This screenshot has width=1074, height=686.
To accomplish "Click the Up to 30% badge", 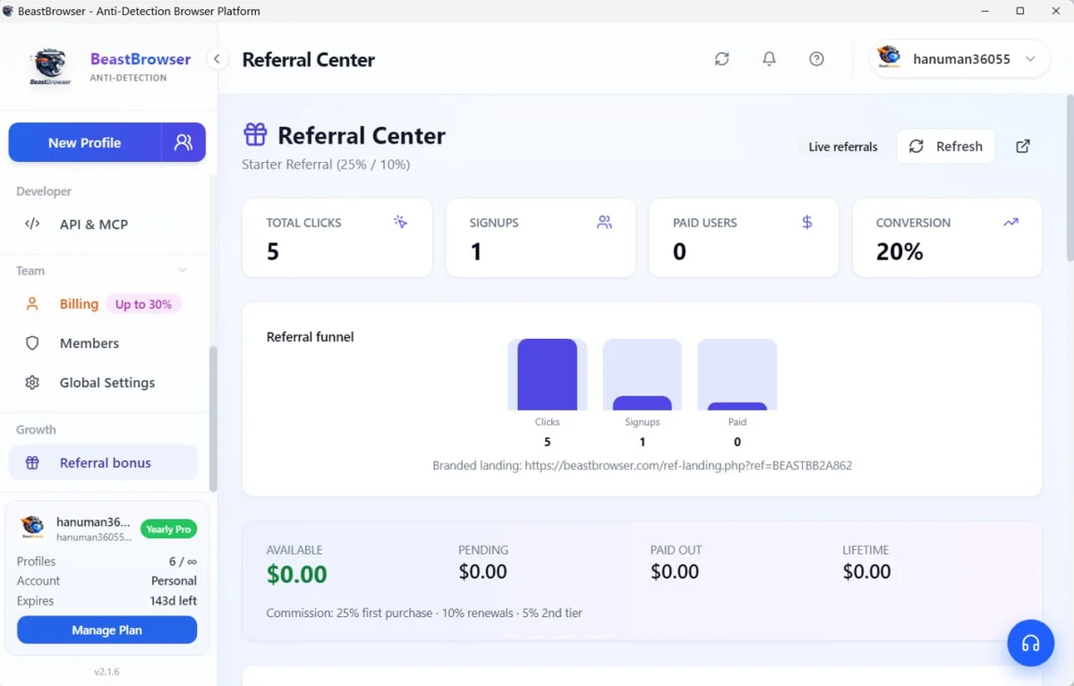I will [143, 304].
